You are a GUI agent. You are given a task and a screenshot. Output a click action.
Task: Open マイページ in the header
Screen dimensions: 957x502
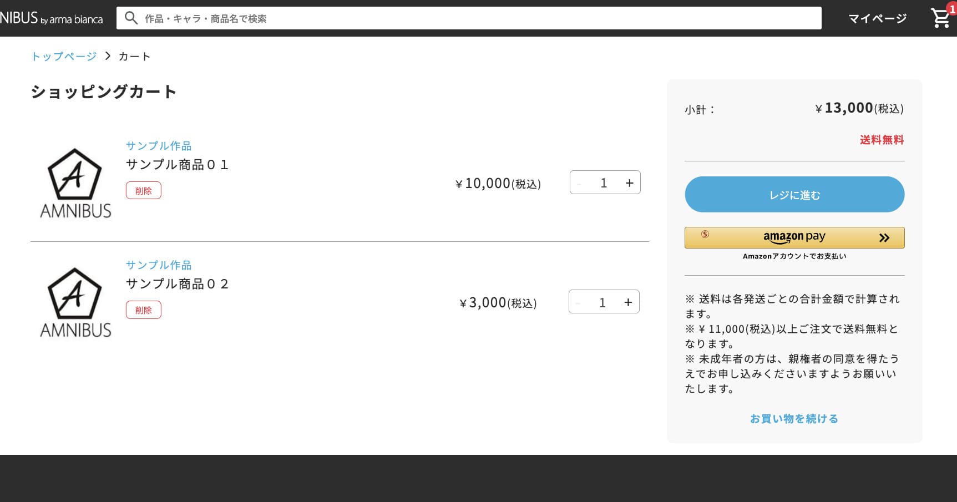click(x=877, y=19)
